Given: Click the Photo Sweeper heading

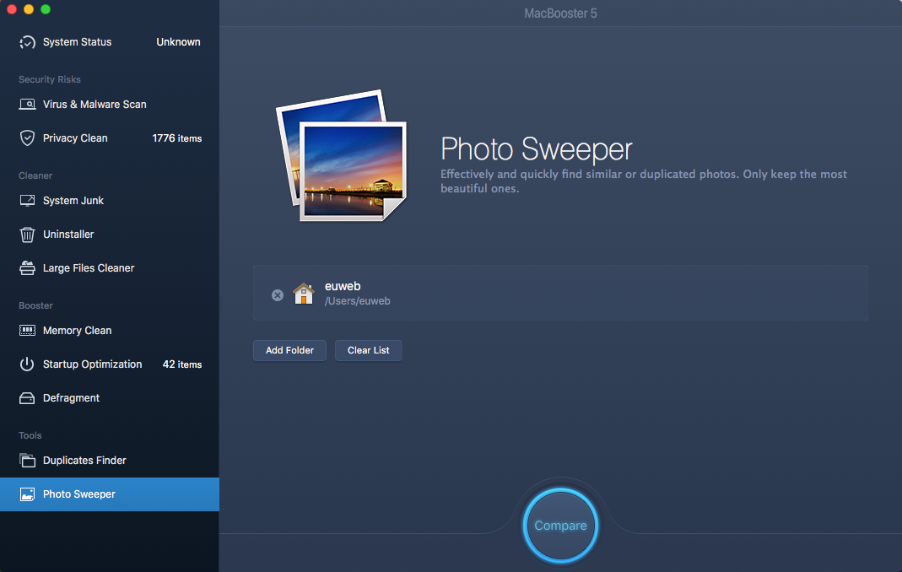Looking at the screenshot, I should [x=537, y=149].
